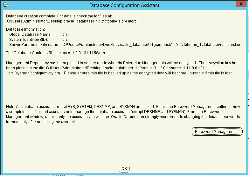Screen dimensions: 249x176
Task: Click the cfgtoollogs\dbca\orcl logfile path
Action: coord(73,21)
